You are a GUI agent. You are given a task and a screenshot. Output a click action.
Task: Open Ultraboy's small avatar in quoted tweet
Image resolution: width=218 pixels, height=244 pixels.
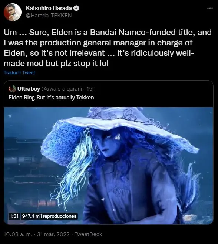12,89
